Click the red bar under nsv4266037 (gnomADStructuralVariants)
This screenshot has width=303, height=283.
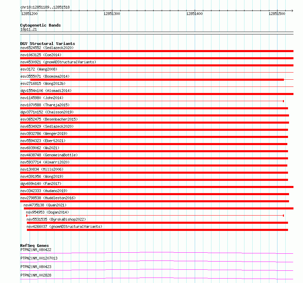pyautogui.click(x=158, y=230)
